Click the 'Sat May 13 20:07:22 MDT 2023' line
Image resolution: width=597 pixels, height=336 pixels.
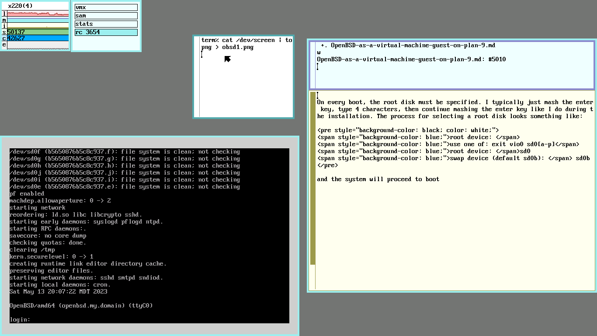[59, 292]
